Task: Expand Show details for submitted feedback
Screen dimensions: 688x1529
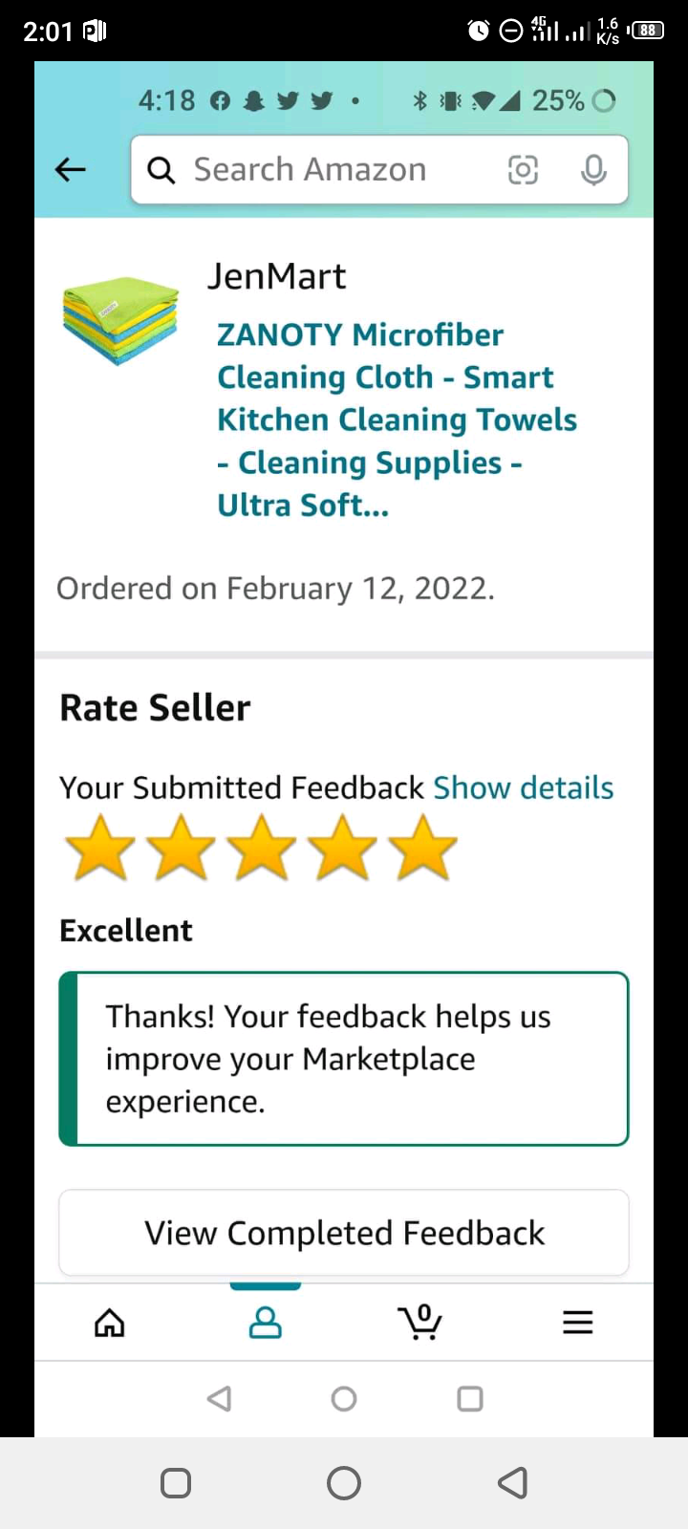Action: click(x=523, y=787)
